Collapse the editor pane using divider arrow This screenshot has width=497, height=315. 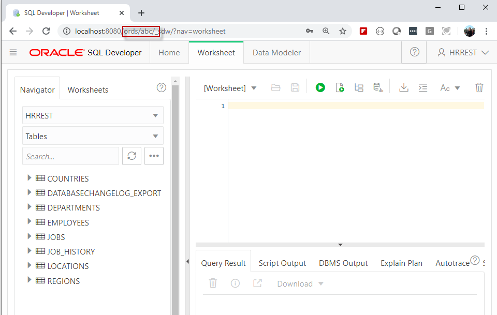coord(340,245)
